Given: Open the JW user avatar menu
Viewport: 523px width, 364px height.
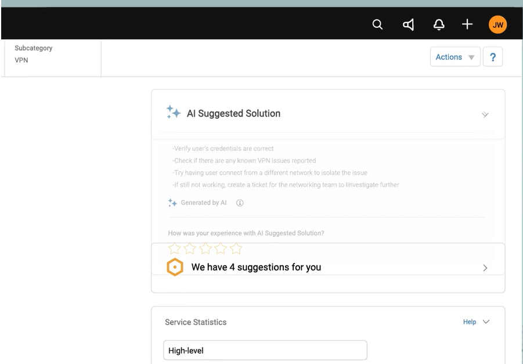Looking at the screenshot, I should pyautogui.click(x=497, y=24).
